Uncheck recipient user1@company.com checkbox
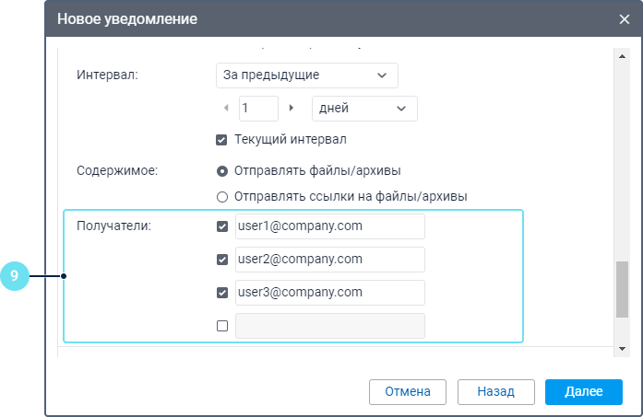Viewport: 643px width, 417px height. click(x=221, y=226)
